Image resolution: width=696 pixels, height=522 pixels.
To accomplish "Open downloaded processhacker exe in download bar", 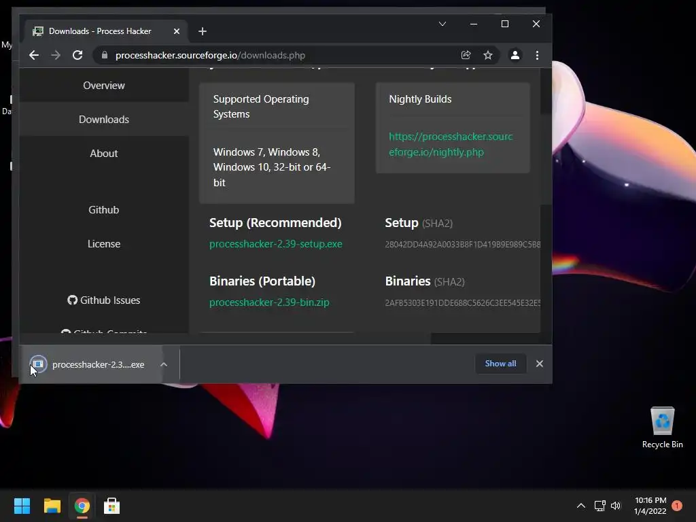I will [x=98, y=364].
